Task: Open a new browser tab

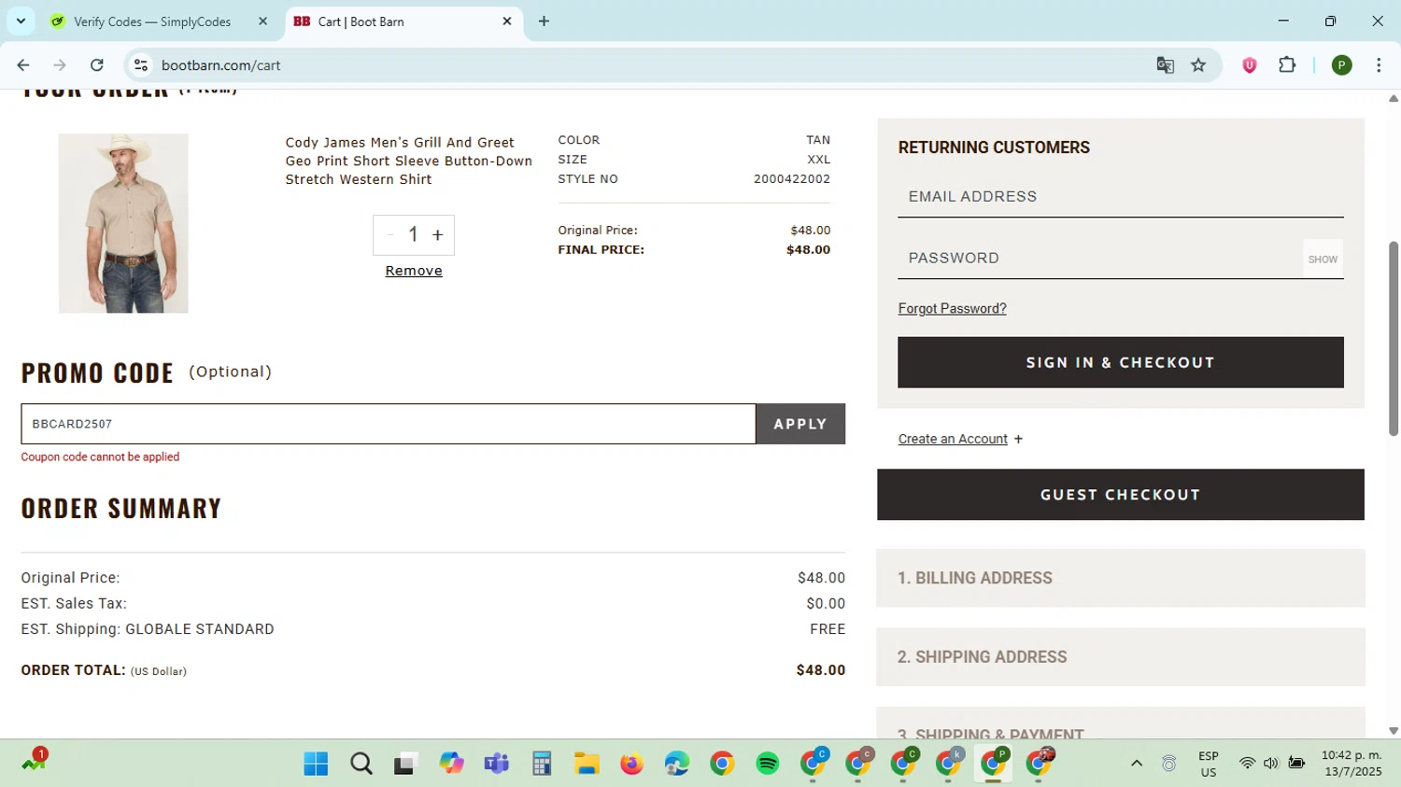Action: click(x=544, y=21)
